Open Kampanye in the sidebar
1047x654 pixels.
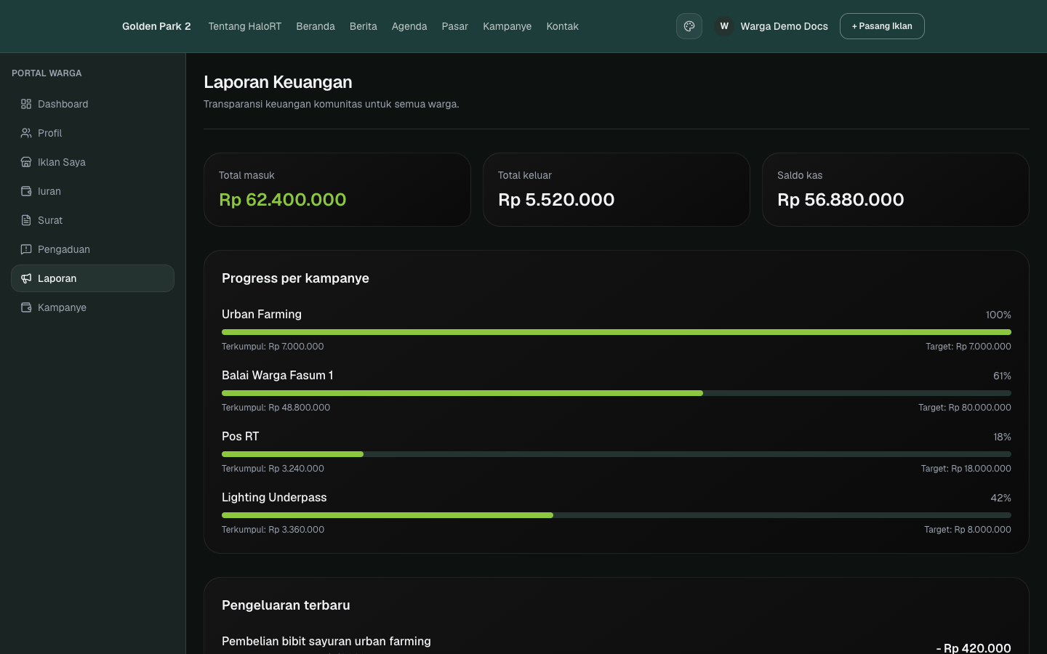click(92, 307)
